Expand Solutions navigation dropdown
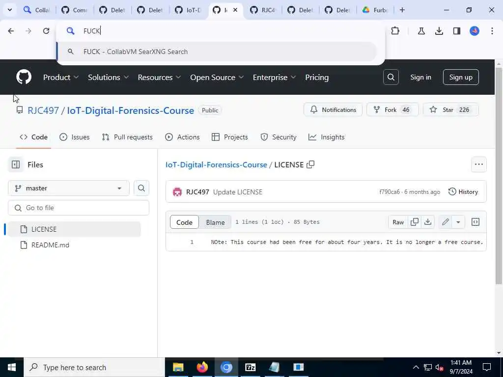This screenshot has height=377, width=503. tap(109, 77)
